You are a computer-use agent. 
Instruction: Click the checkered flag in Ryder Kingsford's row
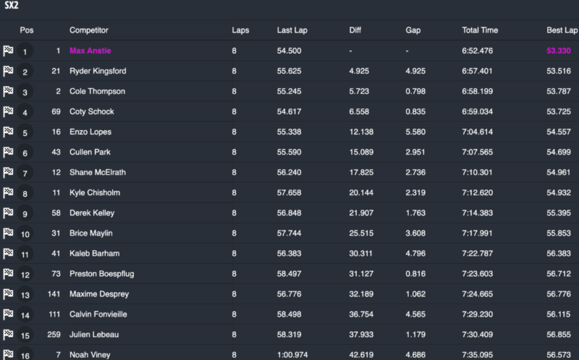pyautogui.click(x=8, y=71)
